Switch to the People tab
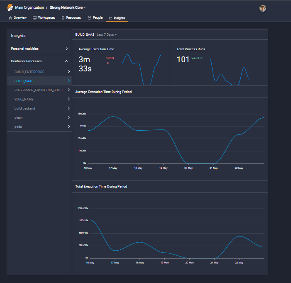The image size is (291, 283). tap(98, 18)
